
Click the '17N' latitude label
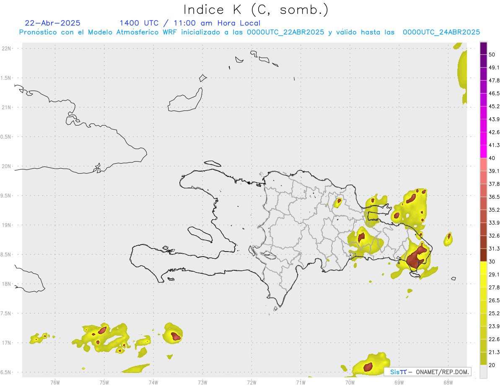click(x=6, y=343)
